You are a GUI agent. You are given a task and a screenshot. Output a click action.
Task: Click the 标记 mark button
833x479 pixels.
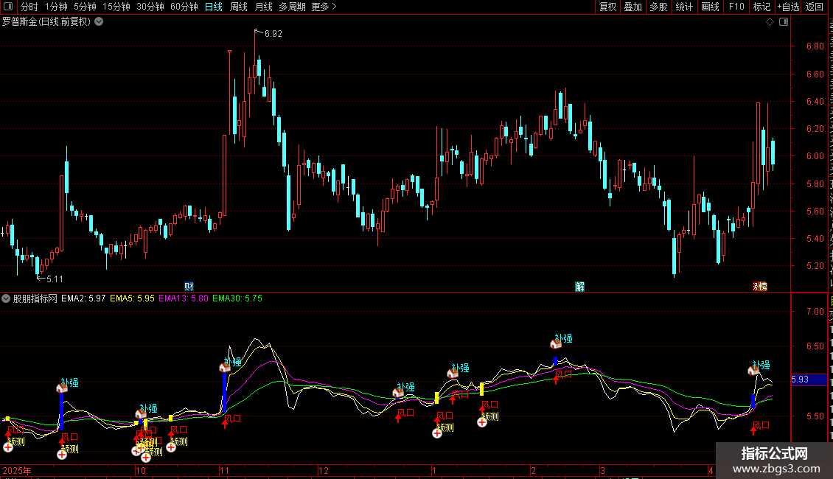click(761, 7)
